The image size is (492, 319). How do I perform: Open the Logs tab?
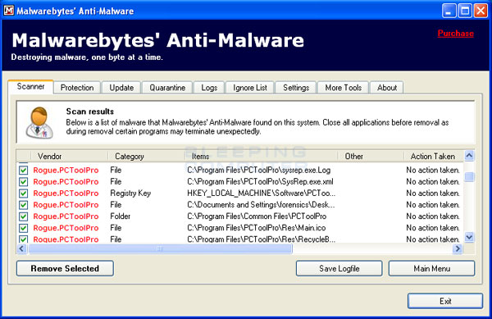click(x=209, y=88)
